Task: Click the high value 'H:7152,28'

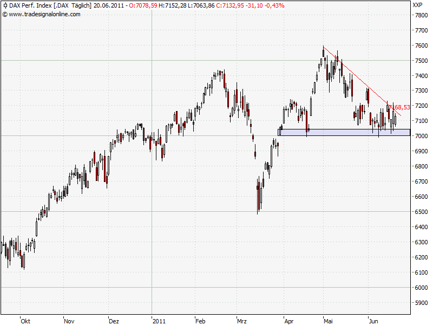Action: coord(173,5)
